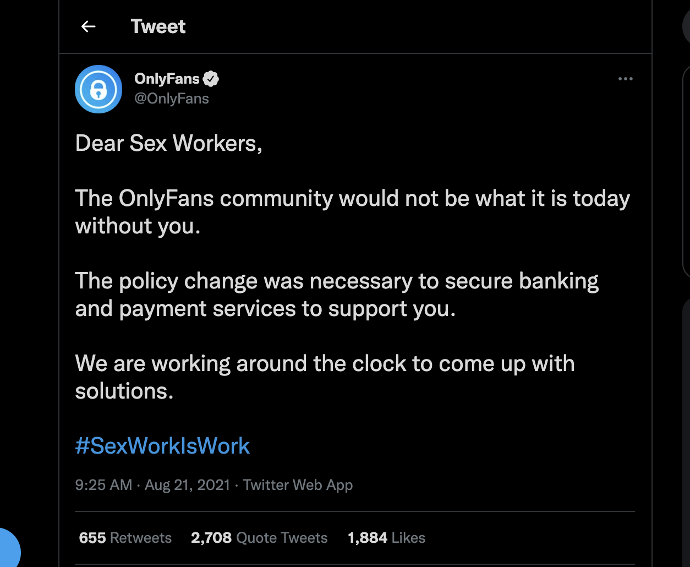Click the Tweet page title

[158, 26]
